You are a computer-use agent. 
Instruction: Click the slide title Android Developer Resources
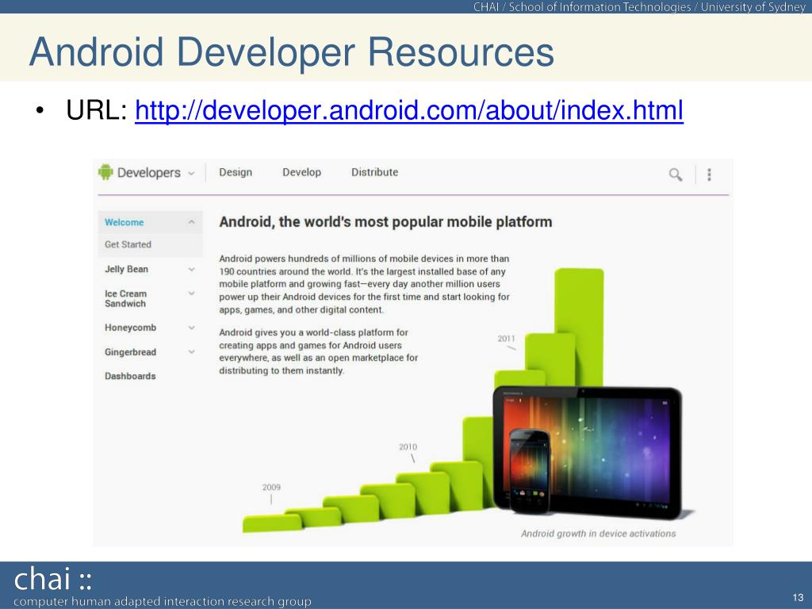[x=292, y=52]
